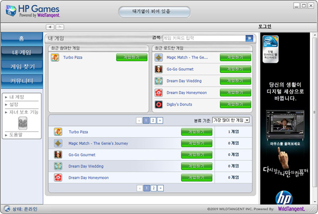
Task: Select page 1 in top pagination
Action: pyautogui.click(x=146, y=120)
